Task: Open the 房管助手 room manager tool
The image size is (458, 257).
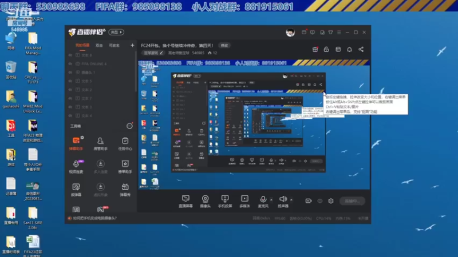Action: (101, 143)
